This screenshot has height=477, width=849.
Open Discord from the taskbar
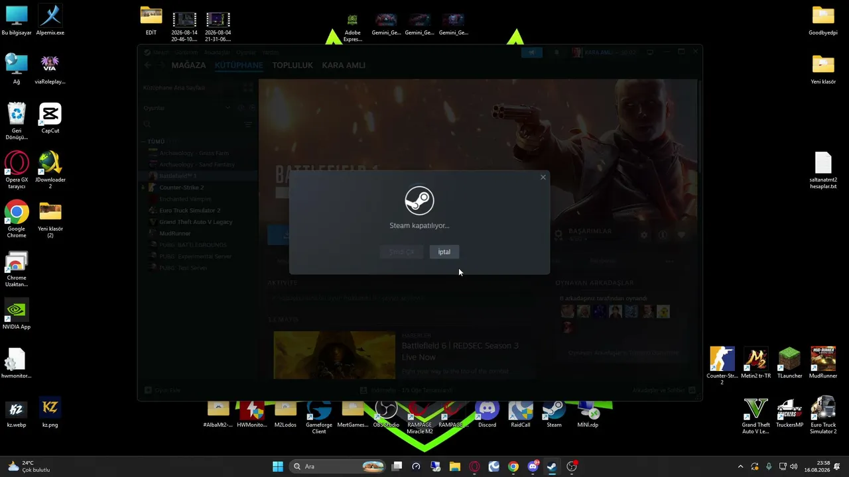(x=533, y=466)
